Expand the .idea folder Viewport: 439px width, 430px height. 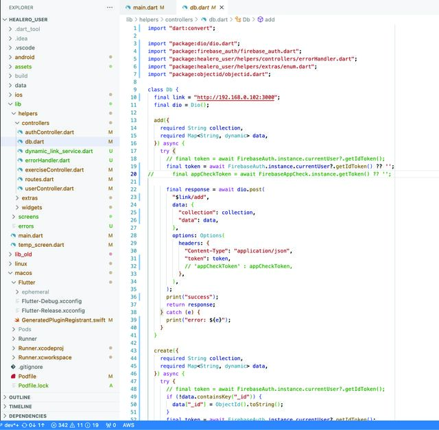[x=10, y=38]
